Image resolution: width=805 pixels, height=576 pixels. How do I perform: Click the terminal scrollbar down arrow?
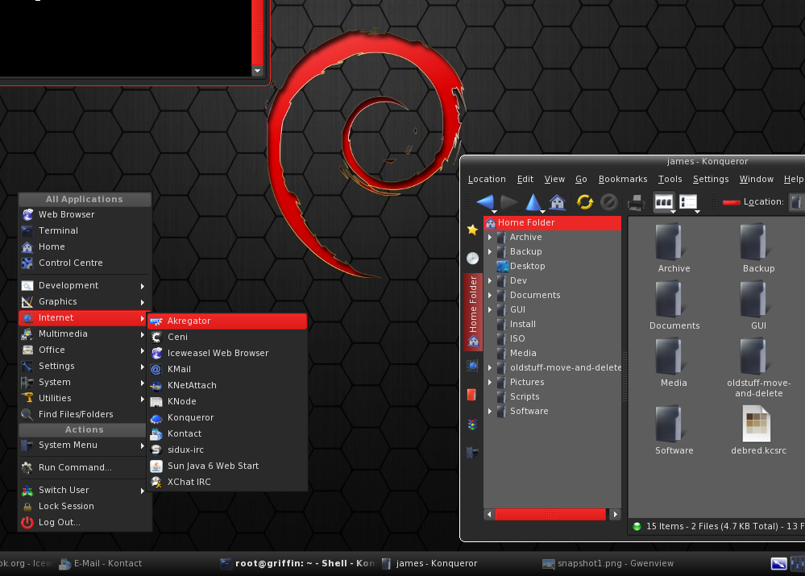(258, 71)
